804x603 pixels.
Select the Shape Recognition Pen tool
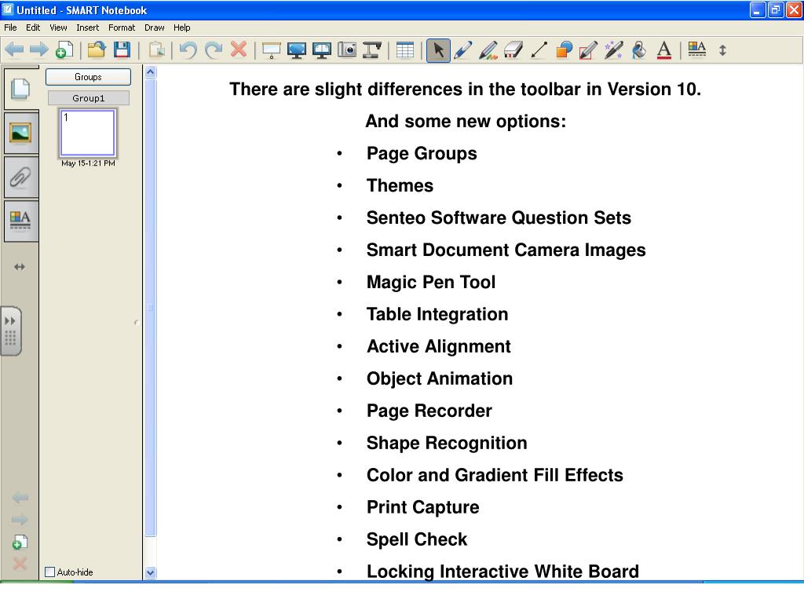(589, 50)
